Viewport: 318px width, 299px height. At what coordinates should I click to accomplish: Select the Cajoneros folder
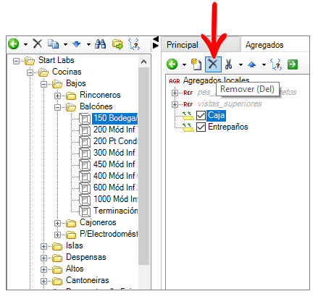(x=98, y=222)
